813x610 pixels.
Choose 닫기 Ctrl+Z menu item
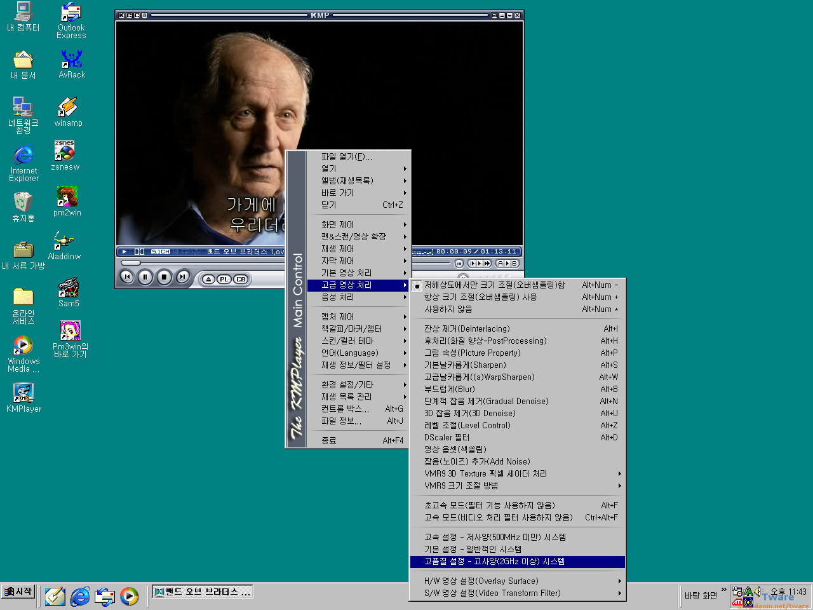point(358,205)
